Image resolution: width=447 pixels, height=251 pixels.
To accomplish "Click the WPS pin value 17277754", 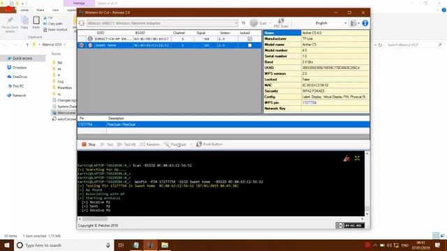I will coord(309,102).
